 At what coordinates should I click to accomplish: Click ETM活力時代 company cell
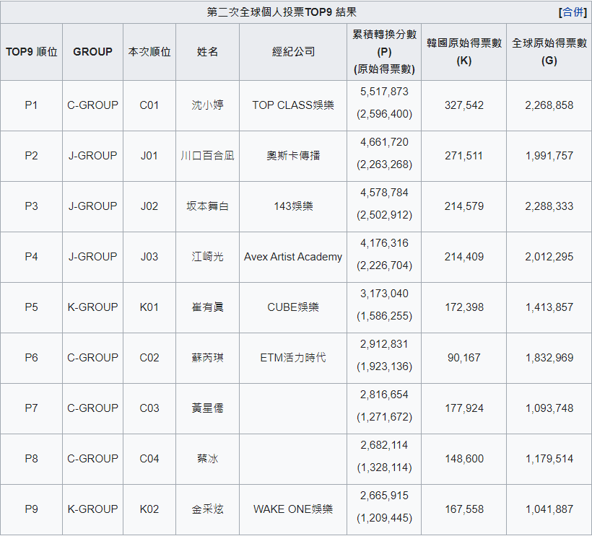pos(293,358)
